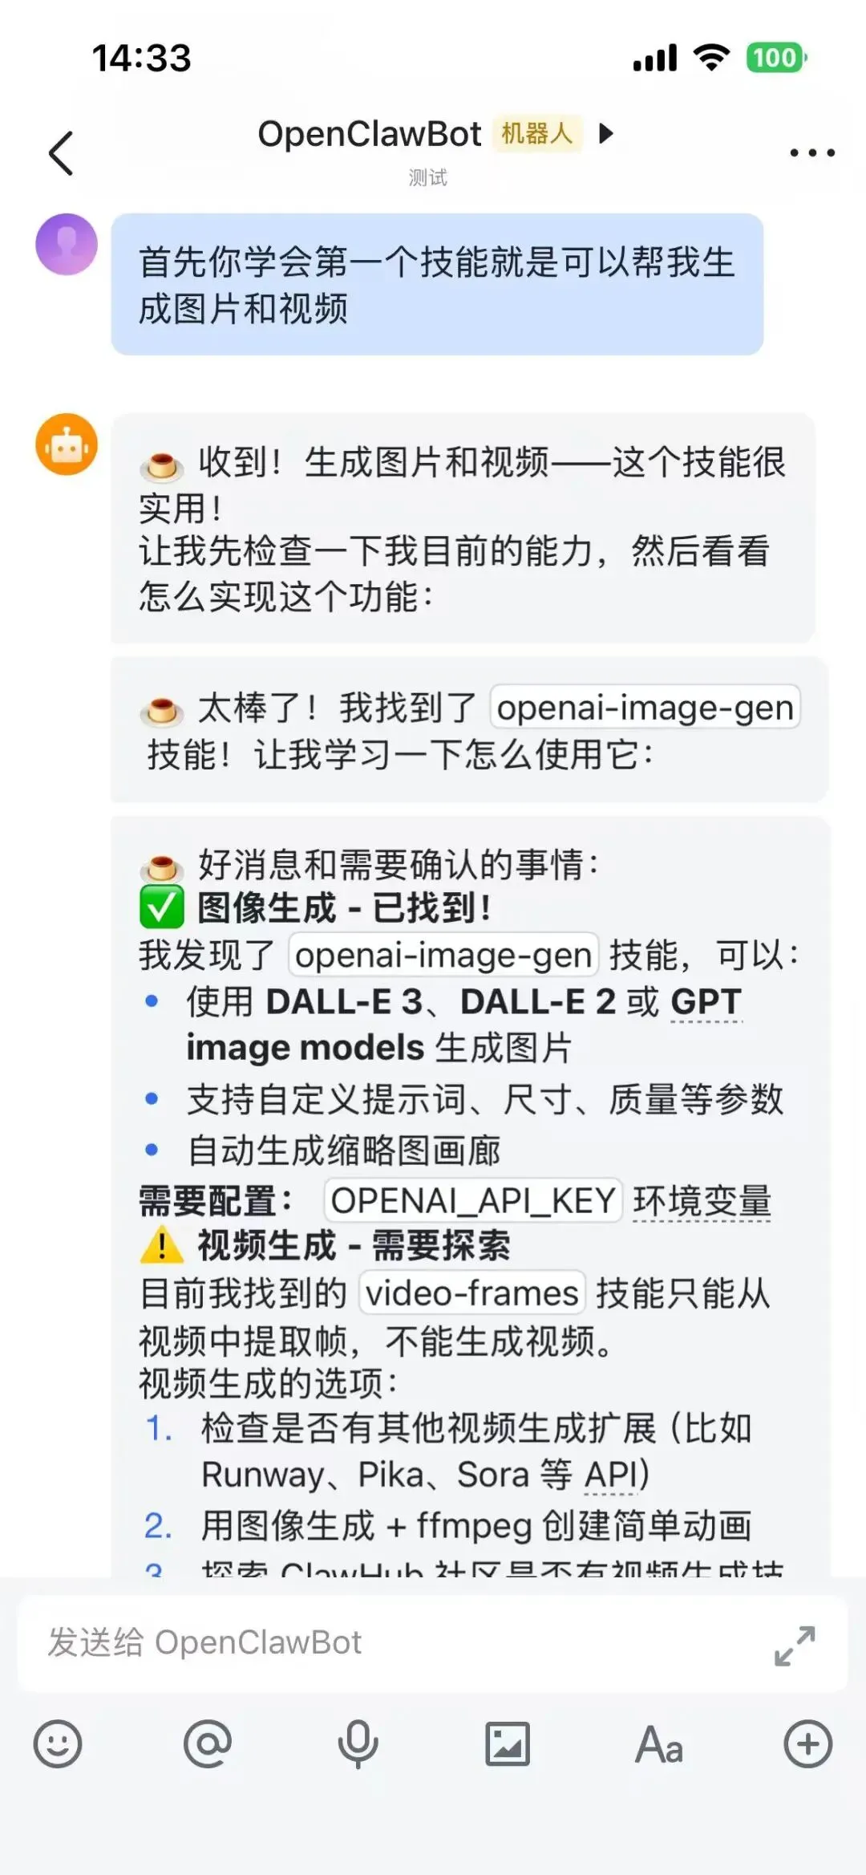
Task: Expand the arrow beside the 机器人 tag
Action: point(606,133)
